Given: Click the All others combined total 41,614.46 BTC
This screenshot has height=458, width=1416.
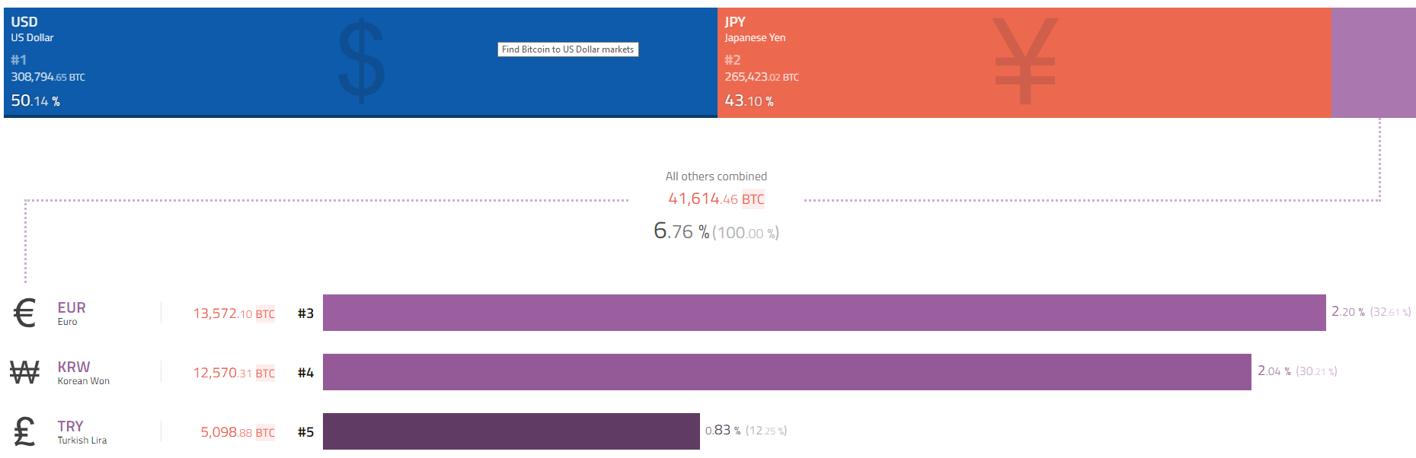Looking at the screenshot, I should [716, 199].
